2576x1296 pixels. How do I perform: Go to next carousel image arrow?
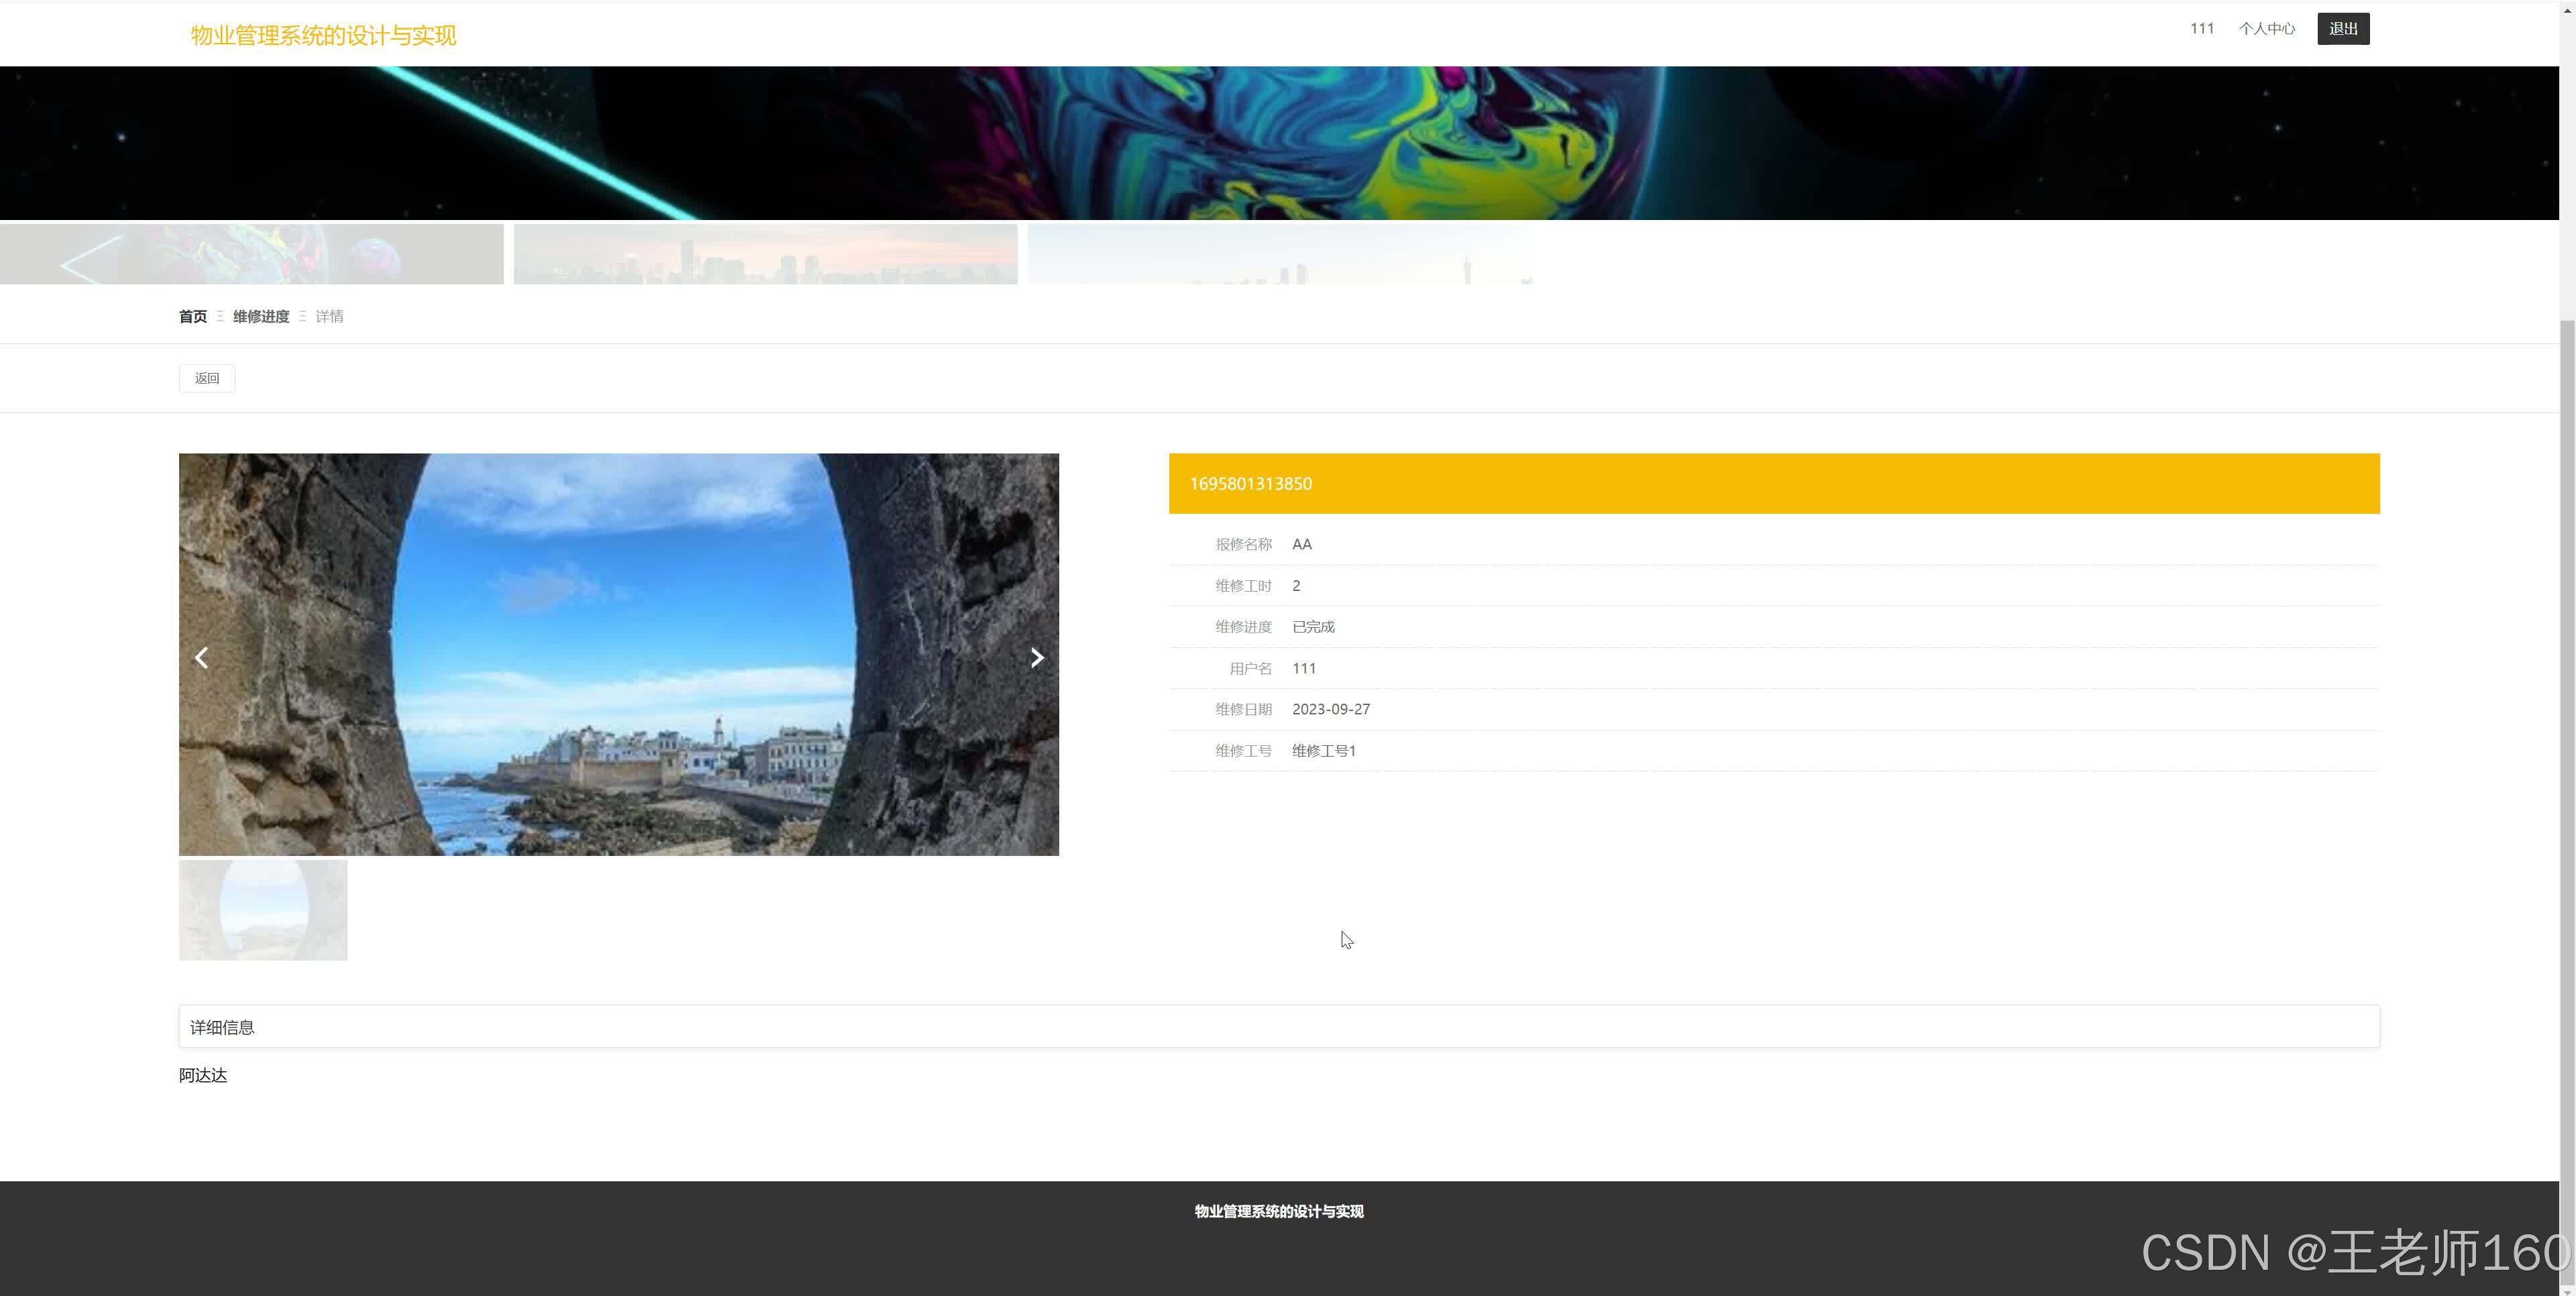tap(1037, 657)
